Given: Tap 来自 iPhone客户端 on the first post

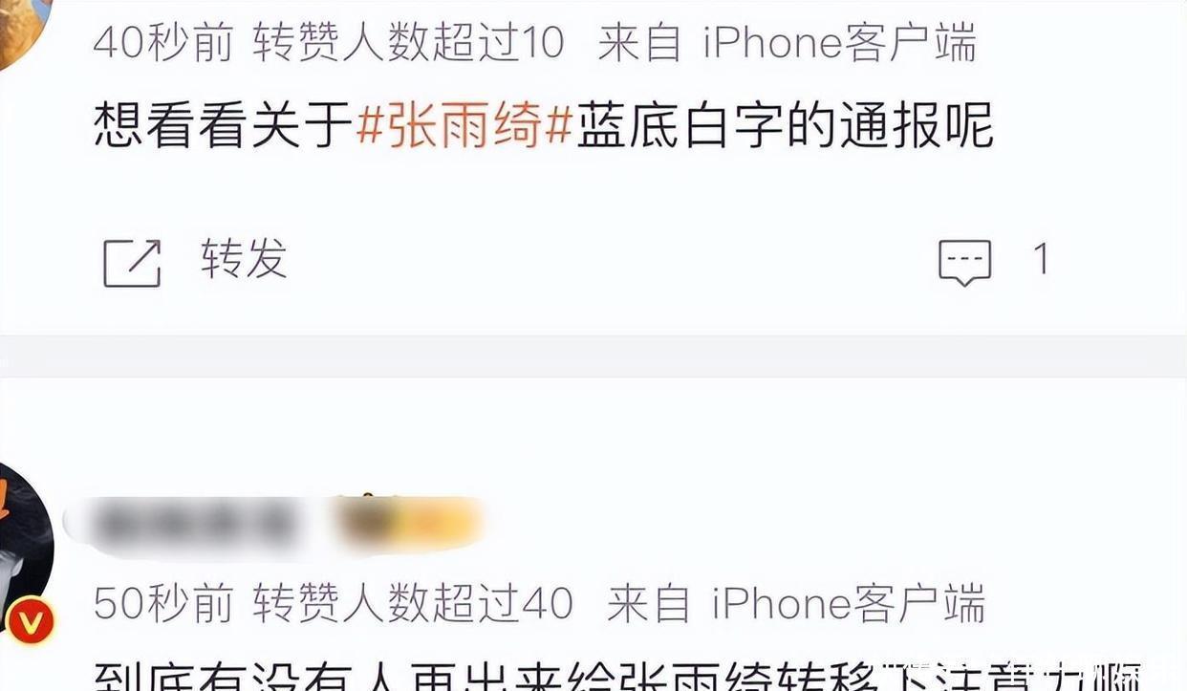Looking at the screenshot, I should pos(788,43).
